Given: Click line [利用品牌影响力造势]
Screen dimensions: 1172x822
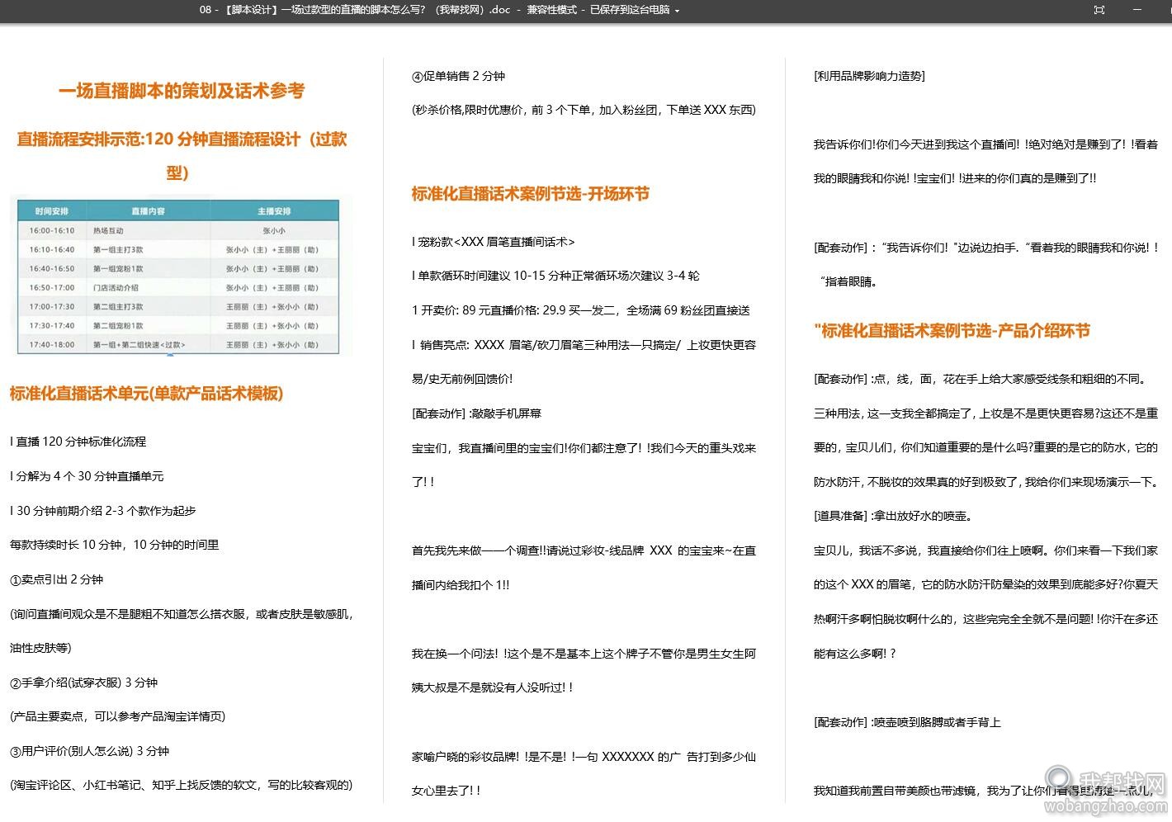Looking at the screenshot, I should pyautogui.click(x=869, y=76).
